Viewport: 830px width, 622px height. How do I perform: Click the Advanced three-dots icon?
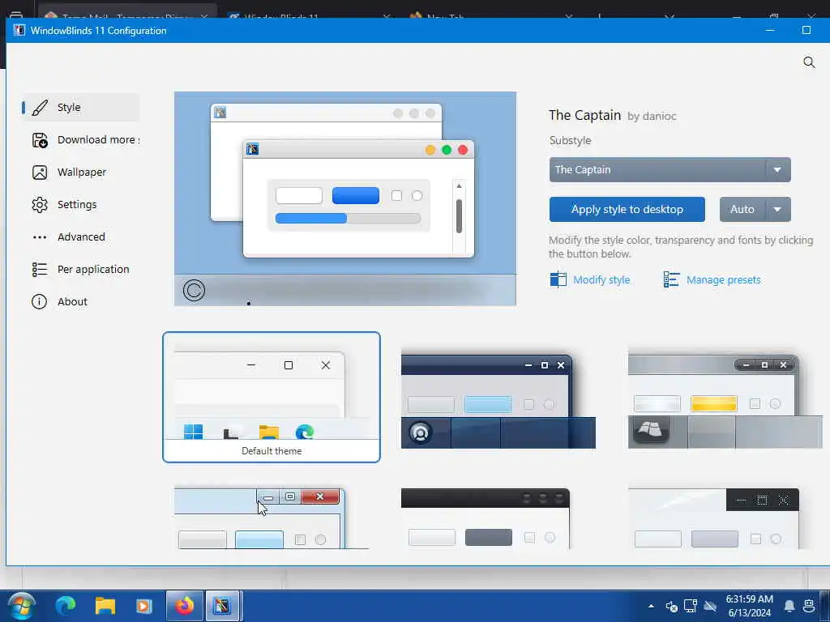[x=40, y=237]
